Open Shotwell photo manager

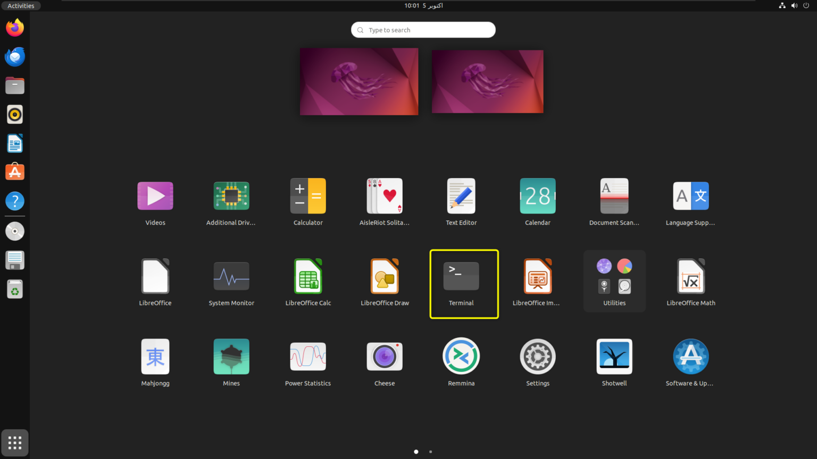tap(614, 356)
